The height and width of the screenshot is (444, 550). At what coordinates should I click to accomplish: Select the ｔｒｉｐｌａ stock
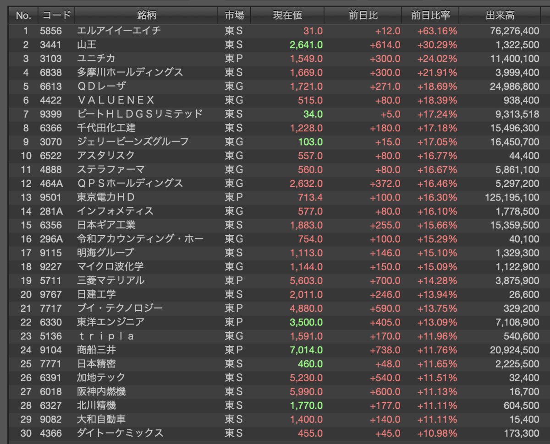[x=106, y=336]
